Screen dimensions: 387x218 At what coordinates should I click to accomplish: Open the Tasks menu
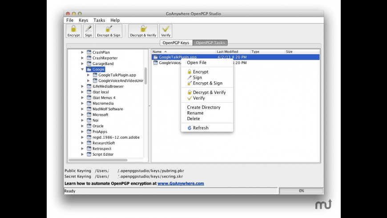[99, 20]
